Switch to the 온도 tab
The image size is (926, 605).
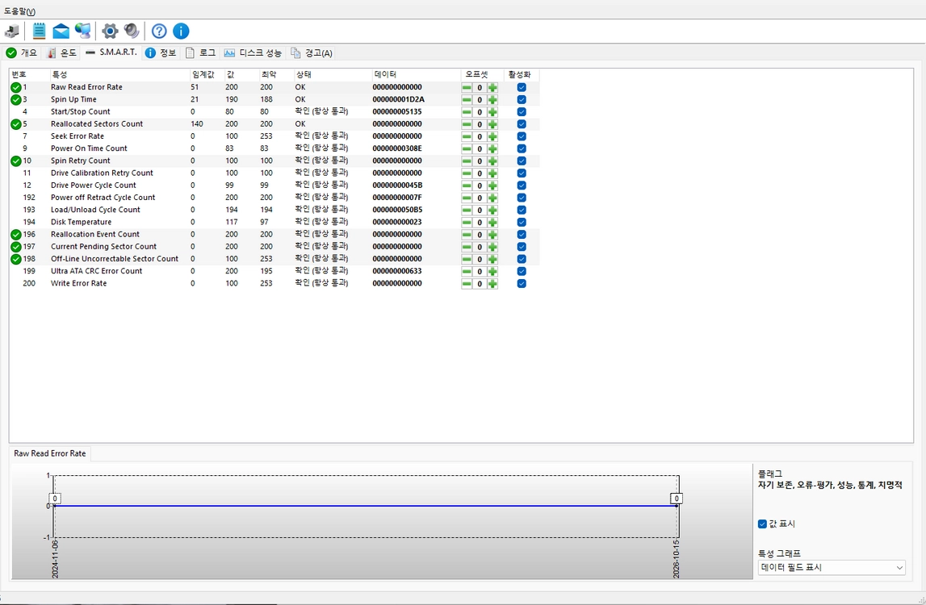(61, 53)
